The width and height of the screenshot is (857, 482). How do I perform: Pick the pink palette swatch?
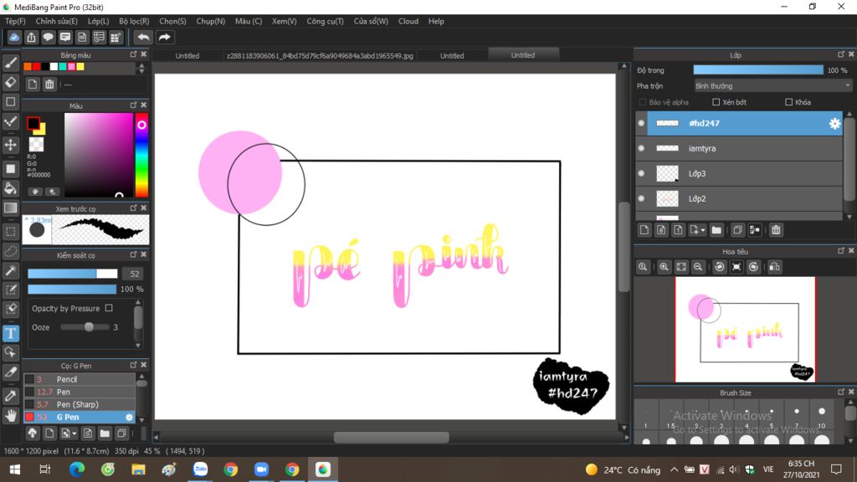pyautogui.click(x=71, y=67)
